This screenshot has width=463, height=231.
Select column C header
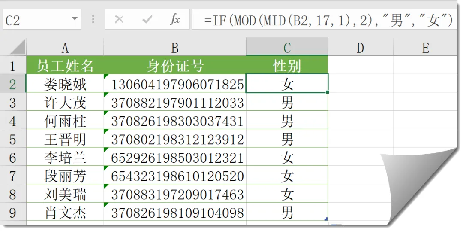click(x=287, y=47)
